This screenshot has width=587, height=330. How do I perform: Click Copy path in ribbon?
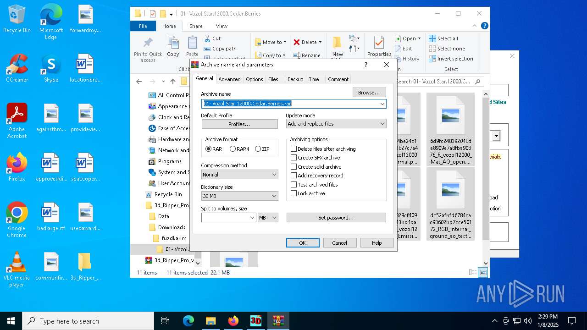pyautogui.click(x=220, y=49)
